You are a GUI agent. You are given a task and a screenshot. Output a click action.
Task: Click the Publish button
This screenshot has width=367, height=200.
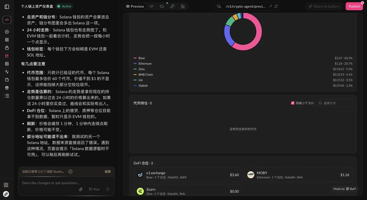[x=354, y=6]
